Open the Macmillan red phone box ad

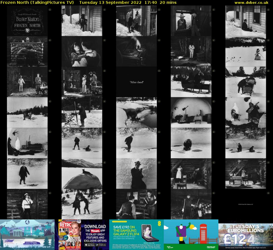click(191, 235)
